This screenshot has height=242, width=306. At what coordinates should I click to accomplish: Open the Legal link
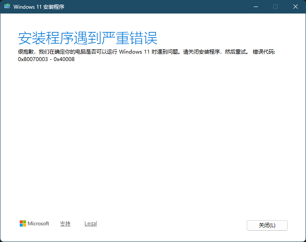click(x=91, y=224)
